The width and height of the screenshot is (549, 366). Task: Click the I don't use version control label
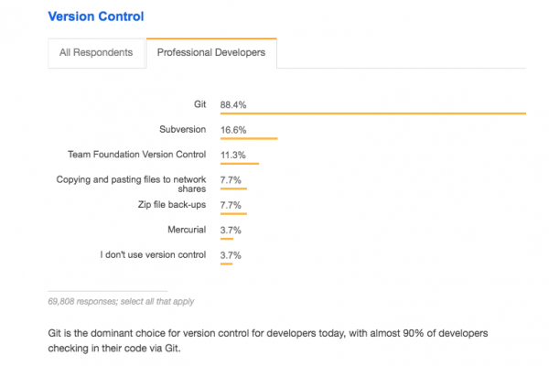click(151, 254)
